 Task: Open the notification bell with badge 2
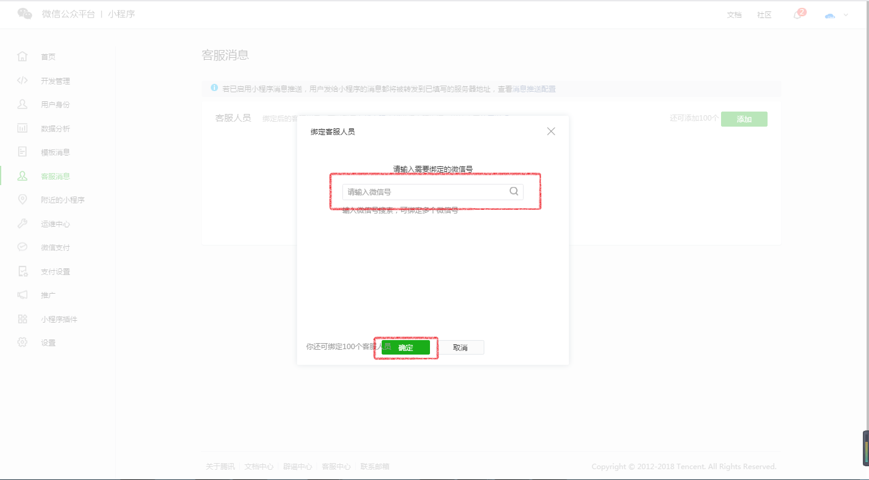(796, 14)
